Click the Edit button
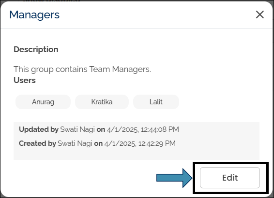The height and width of the screenshot is (198, 274). (230, 178)
